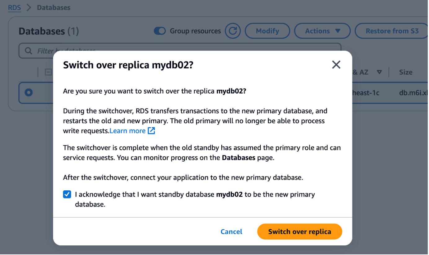Click the AZ column sort arrow
This screenshot has height=255, width=429.
click(x=379, y=72)
